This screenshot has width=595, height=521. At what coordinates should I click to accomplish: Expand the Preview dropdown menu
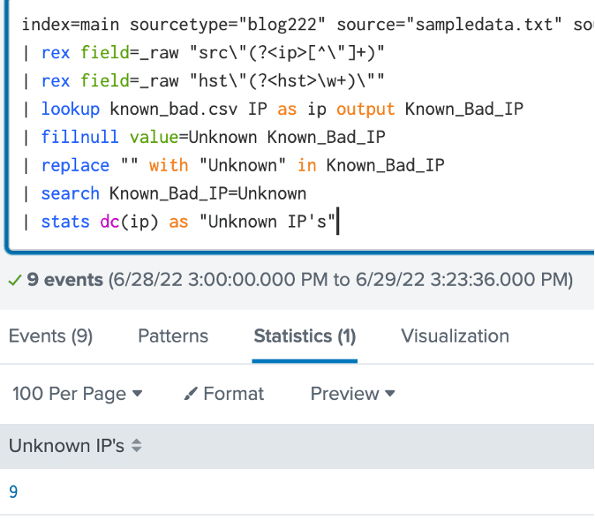point(352,394)
